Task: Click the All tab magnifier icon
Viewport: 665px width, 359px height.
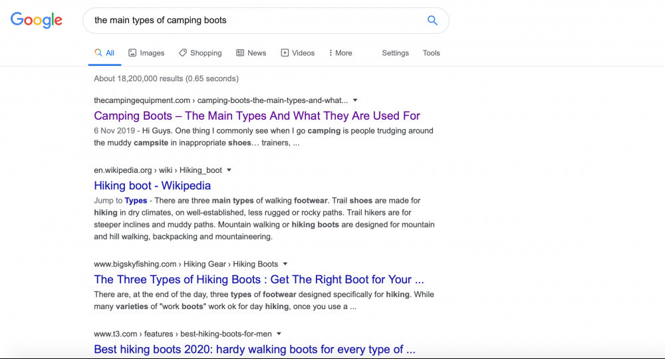Action: click(x=98, y=53)
